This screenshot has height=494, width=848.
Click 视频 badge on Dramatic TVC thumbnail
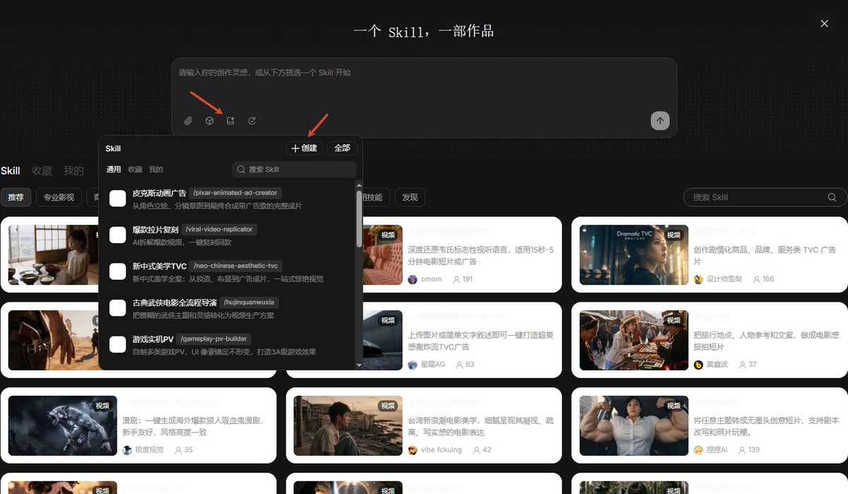pos(673,235)
